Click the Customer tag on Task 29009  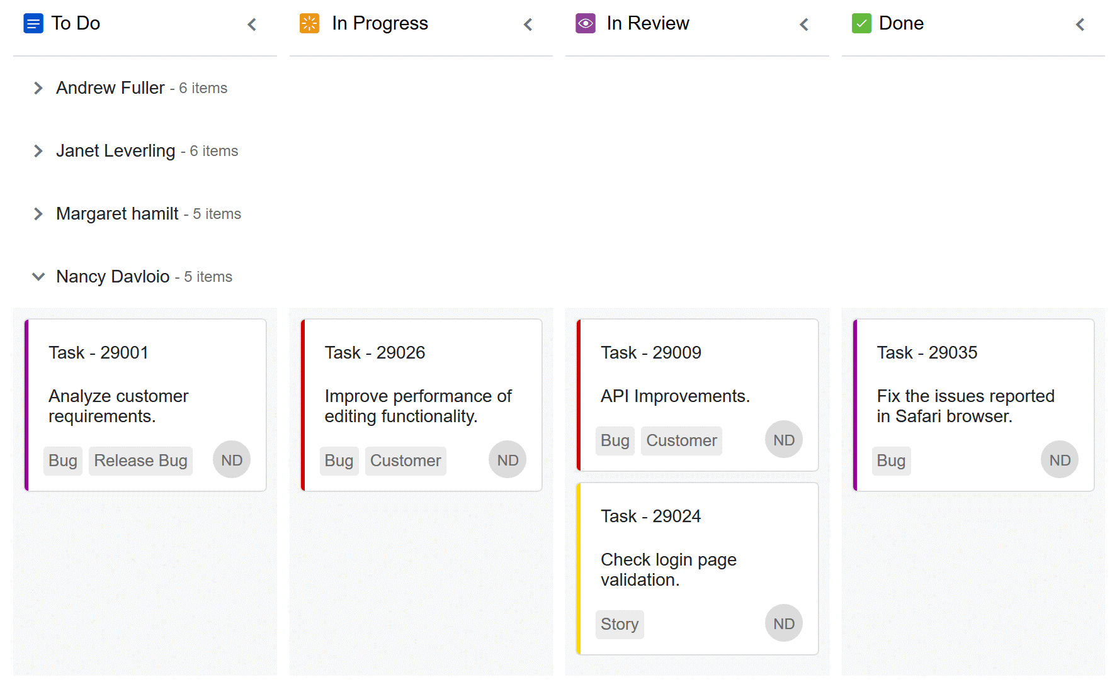click(x=681, y=440)
